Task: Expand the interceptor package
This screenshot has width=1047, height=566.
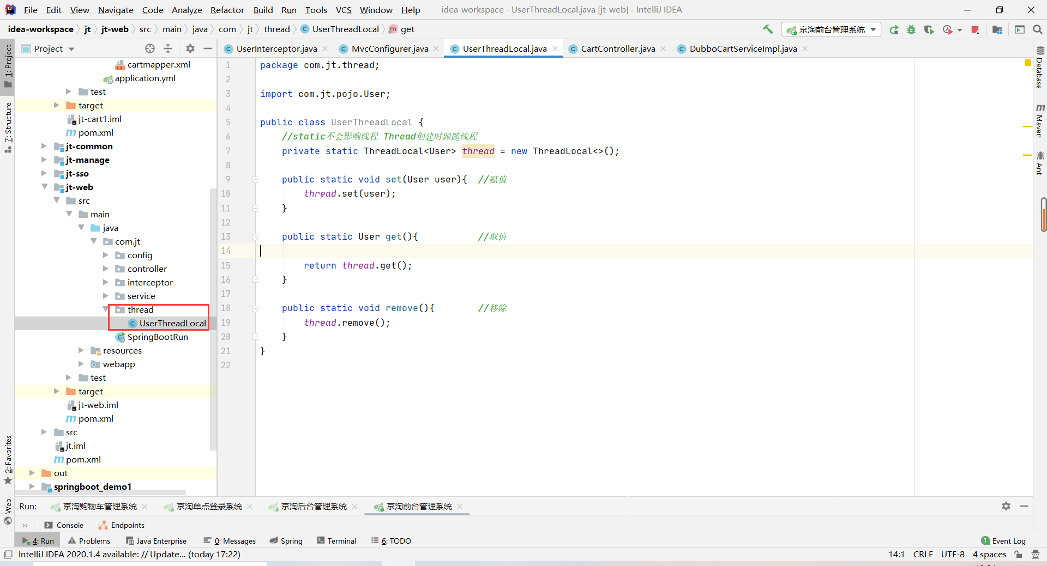Action: 106,282
